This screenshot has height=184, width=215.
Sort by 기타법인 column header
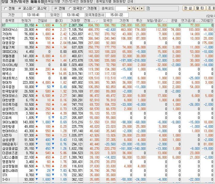tap(207, 21)
